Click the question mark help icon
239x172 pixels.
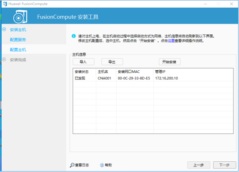pyautogui.click(x=102, y=165)
